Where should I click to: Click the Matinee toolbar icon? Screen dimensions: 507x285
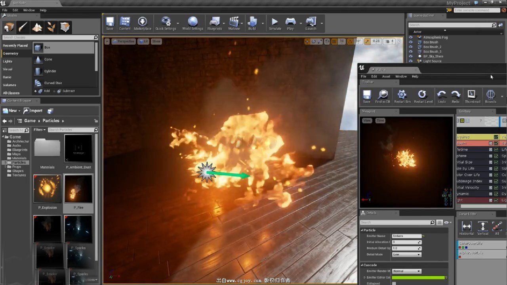(234, 23)
